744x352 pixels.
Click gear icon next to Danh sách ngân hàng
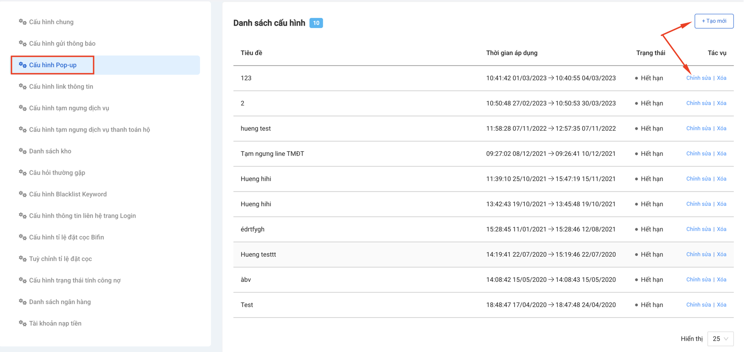pos(22,302)
